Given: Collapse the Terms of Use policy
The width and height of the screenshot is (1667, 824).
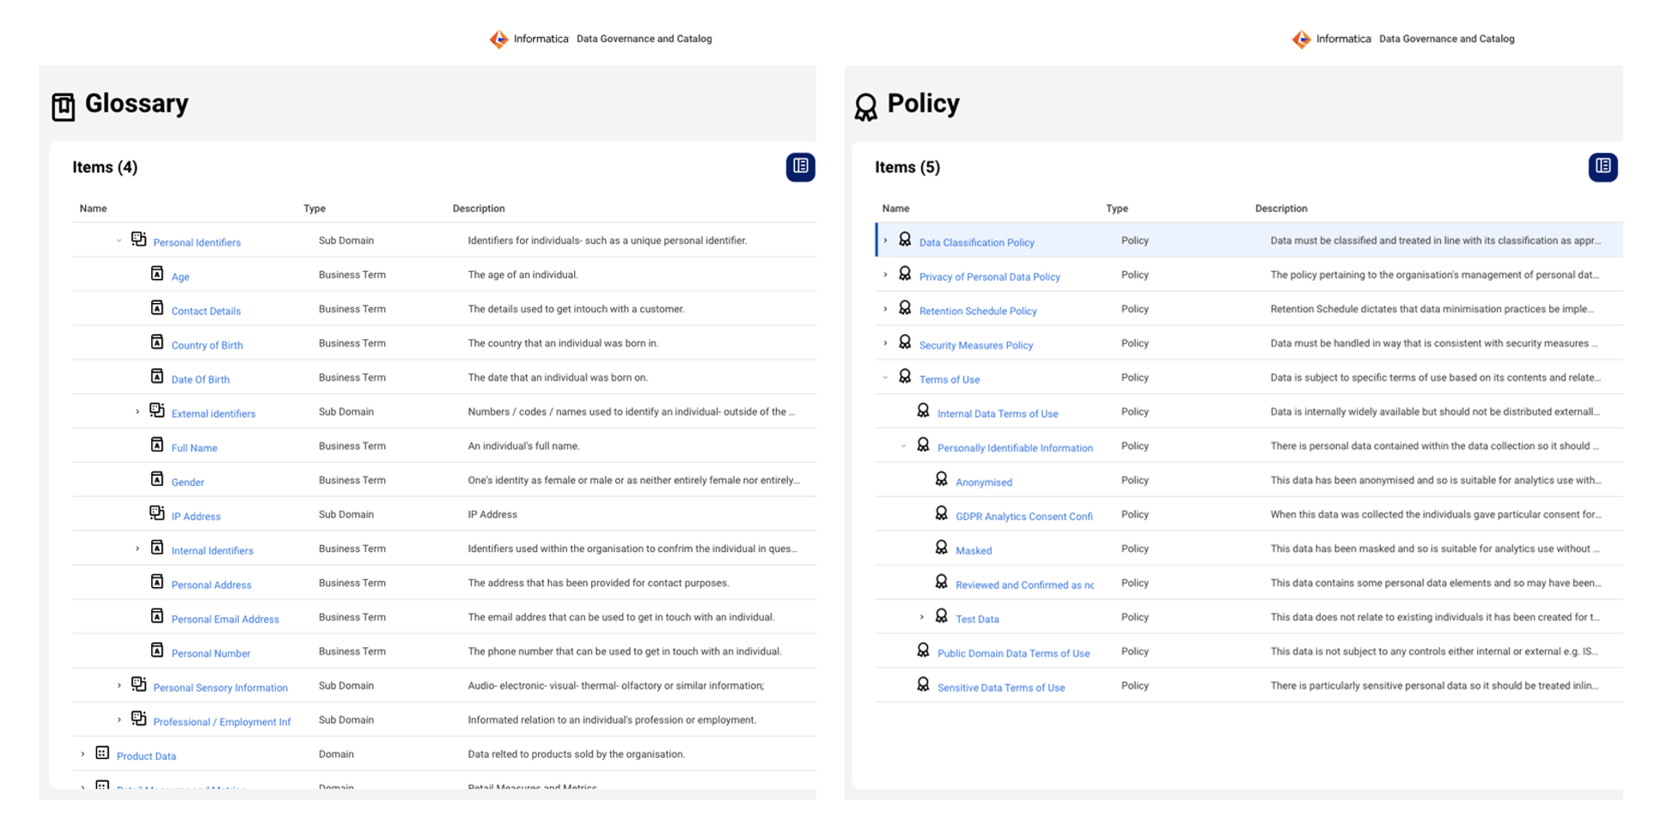Looking at the screenshot, I should pyautogui.click(x=885, y=378).
